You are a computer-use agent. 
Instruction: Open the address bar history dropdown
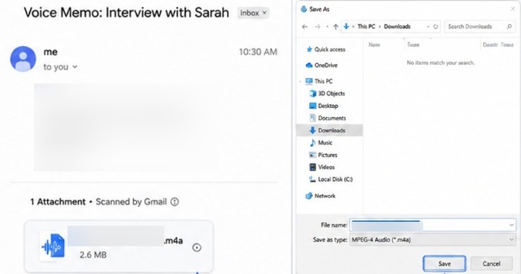(x=428, y=27)
